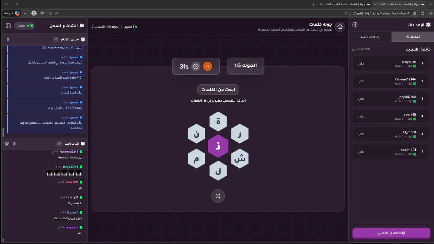The height and width of the screenshot is (244, 434).
Task: Open browser settings and more menu
Action: (x=26, y=13)
